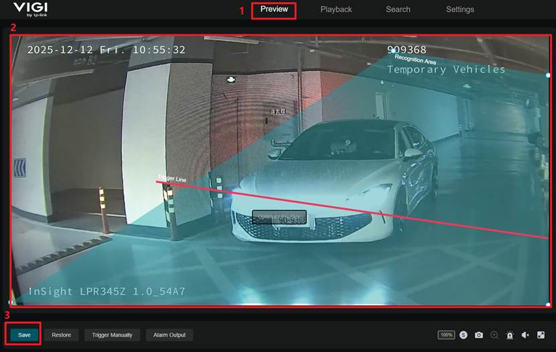556x352 pixels.
Task: Click Trigger Manually button
Action: pyautogui.click(x=112, y=335)
